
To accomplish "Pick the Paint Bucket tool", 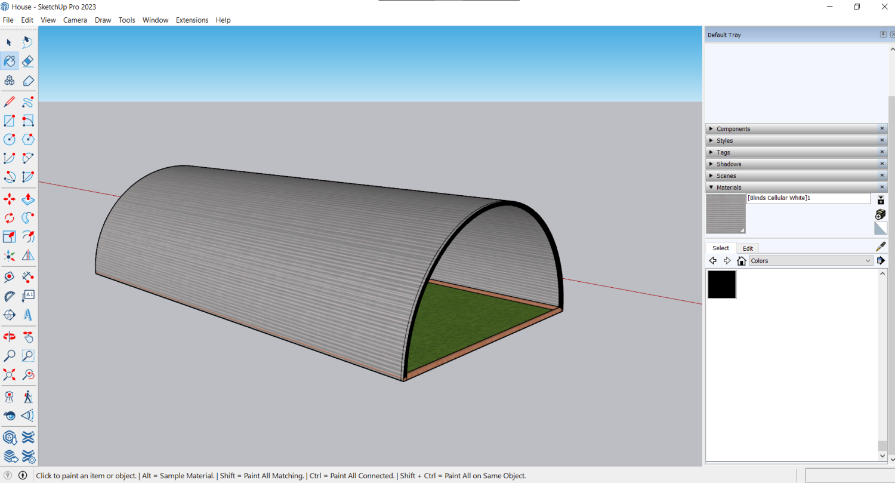I will pyautogui.click(x=9, y=61).
